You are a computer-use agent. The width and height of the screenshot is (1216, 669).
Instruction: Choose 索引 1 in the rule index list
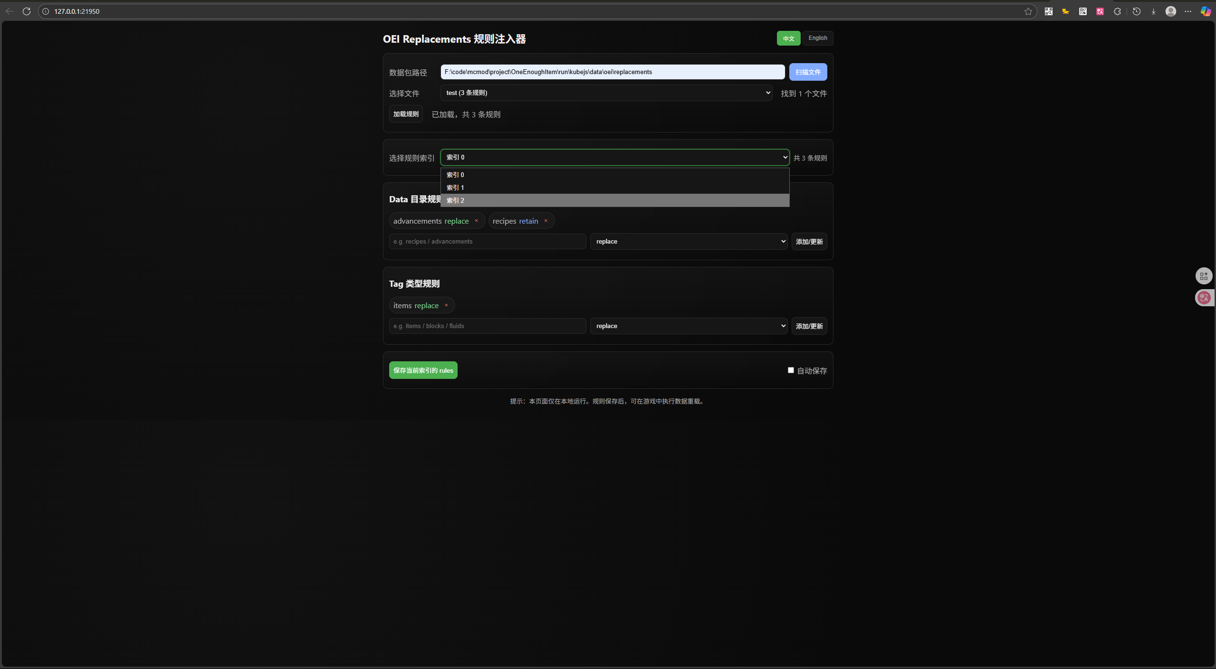click(614, 188)
